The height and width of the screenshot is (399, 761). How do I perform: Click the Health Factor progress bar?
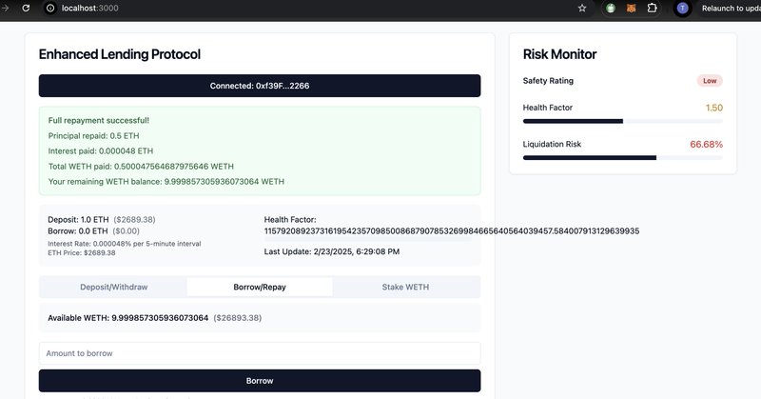tap(623, 121)
